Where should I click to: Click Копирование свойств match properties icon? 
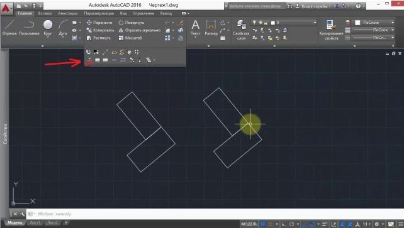pyautogui.click(x=331, y=30)
